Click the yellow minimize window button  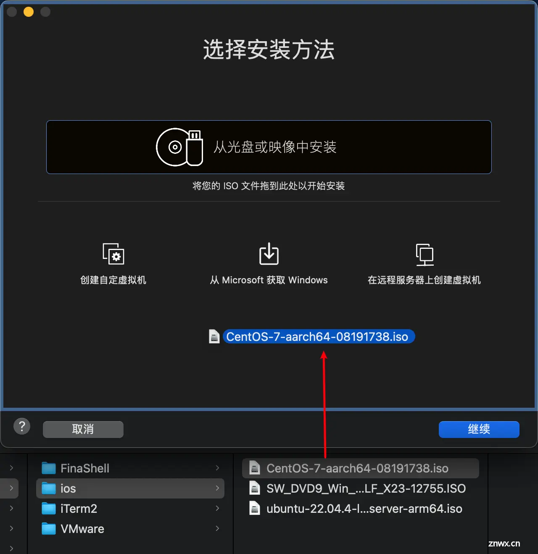click(x=29, y=12)
